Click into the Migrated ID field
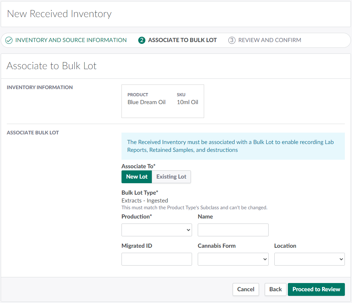352x303 pixels. pos(157,259)
